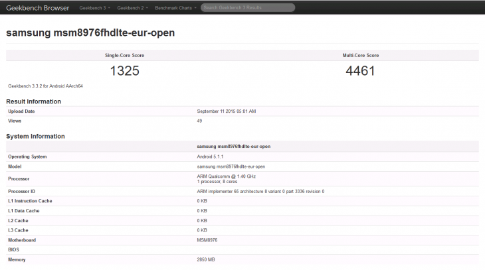The image size is (485, 270).
Task: Click the single-core score value 1325
Action: click(125, 71)
